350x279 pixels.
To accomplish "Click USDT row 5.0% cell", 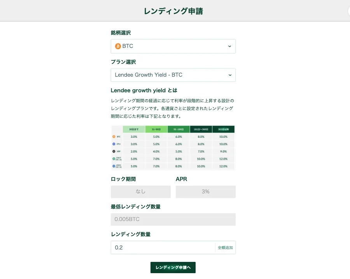I will point(134,159).
